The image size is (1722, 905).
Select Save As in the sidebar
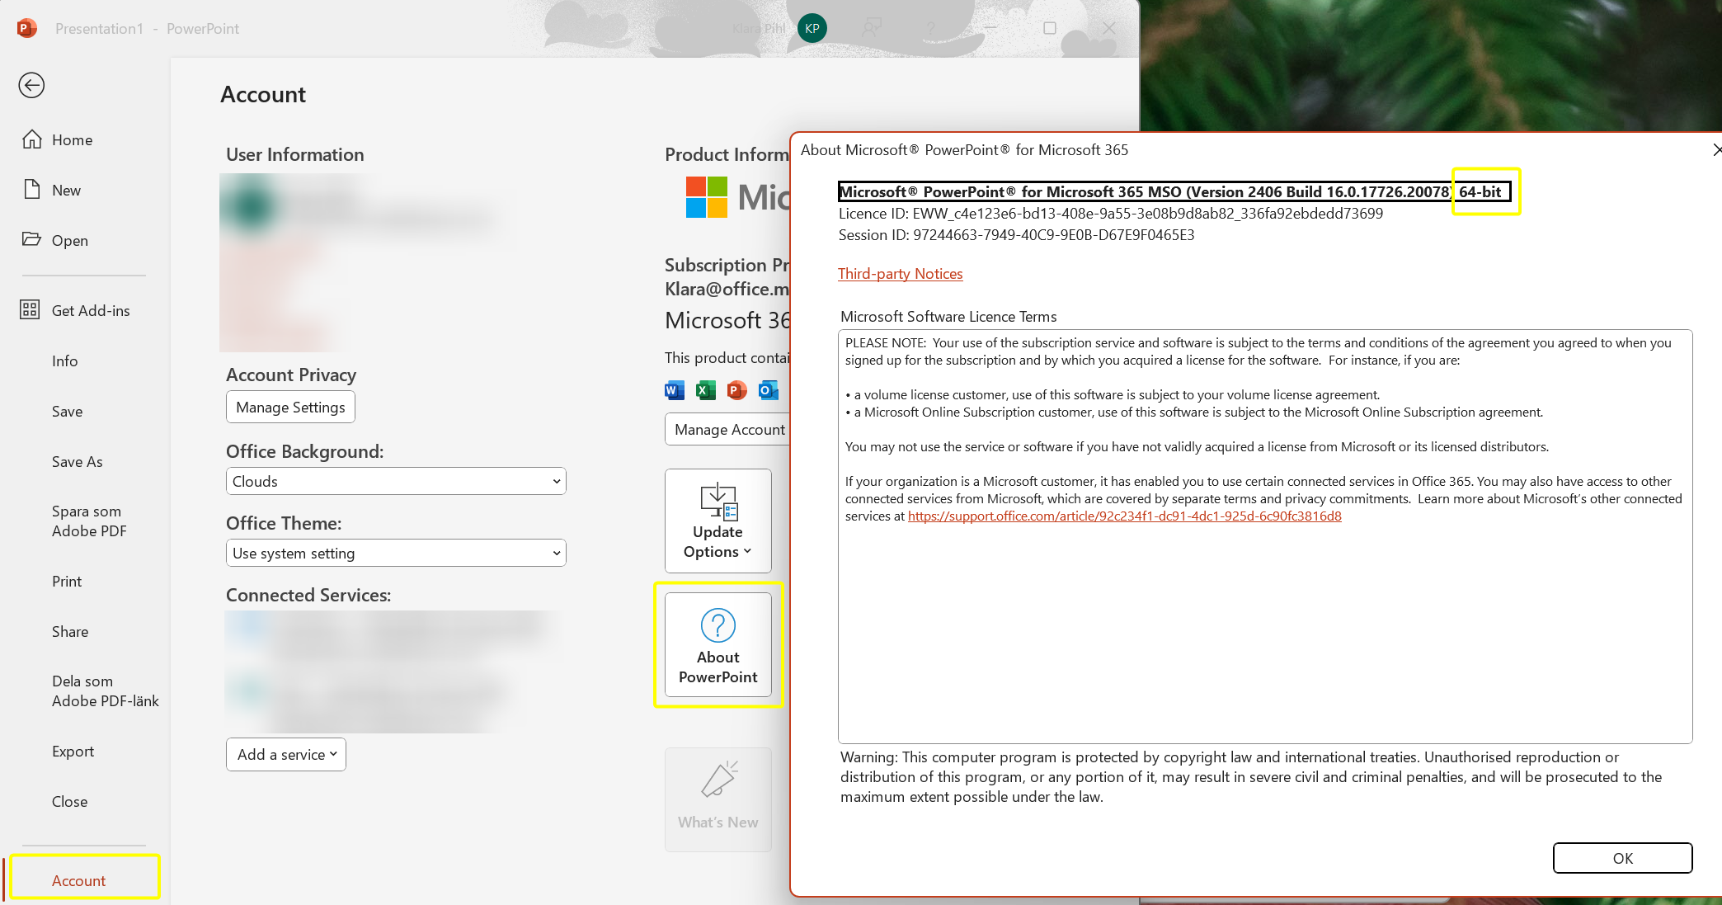78,461
